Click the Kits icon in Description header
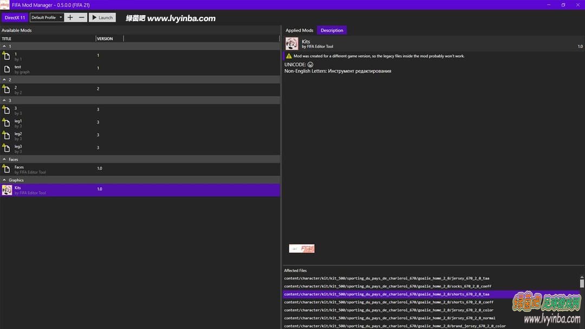The height and width of the screenshot is (329, 585). click(292, 44)
